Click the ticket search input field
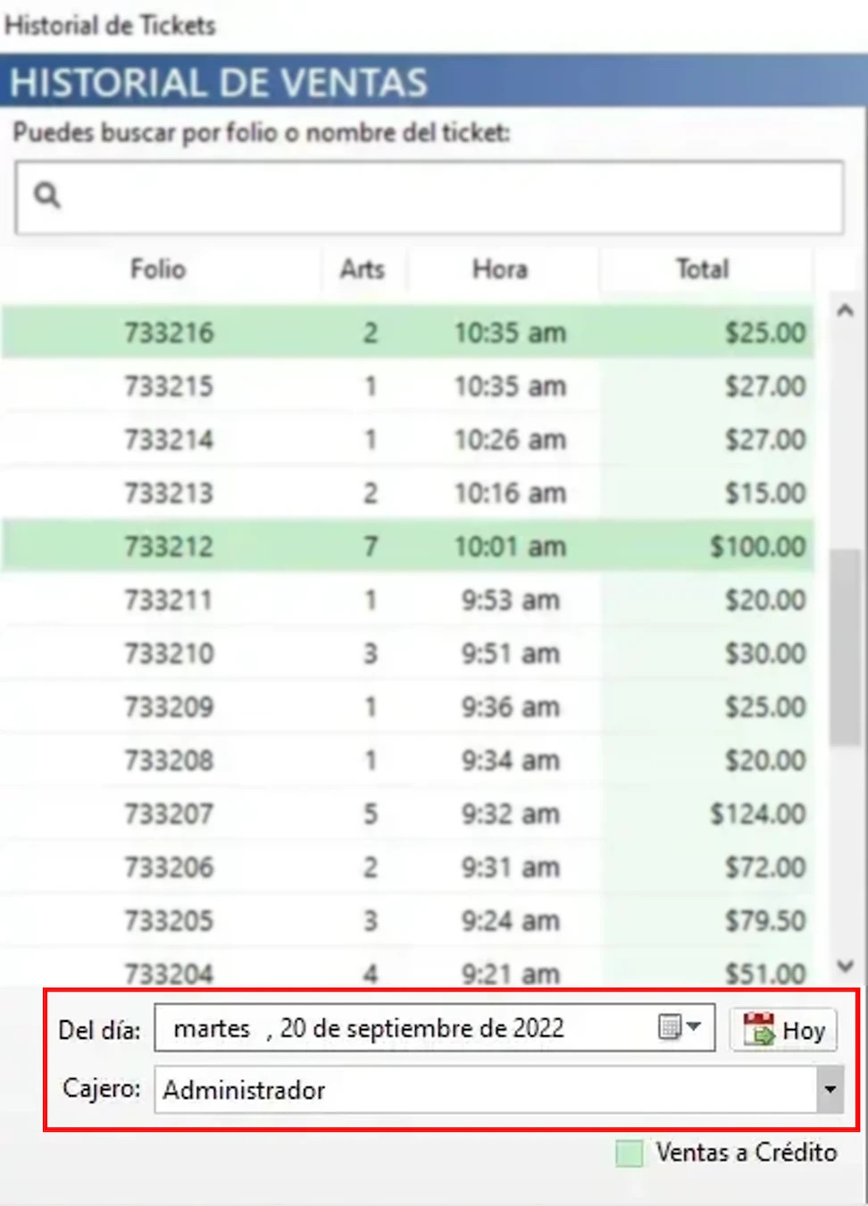Screen dimensions: 868x1206 (447, 197)
